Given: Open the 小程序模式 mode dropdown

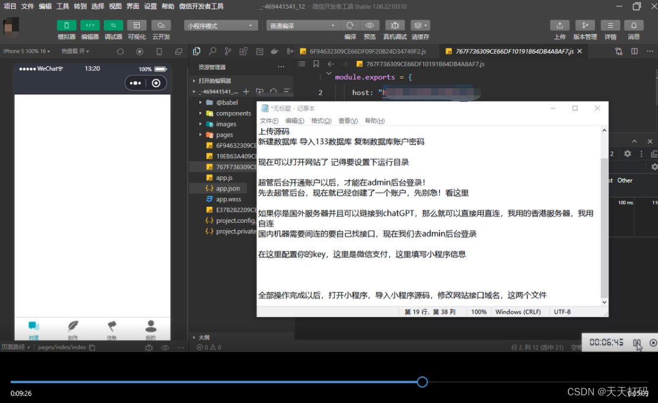Looking at the screenshot, I should tap(221, 25).
